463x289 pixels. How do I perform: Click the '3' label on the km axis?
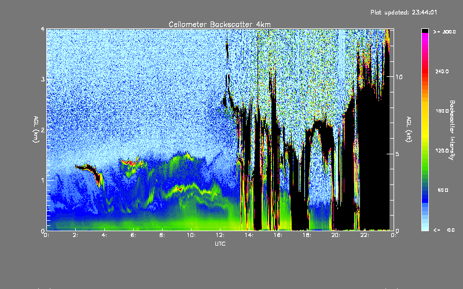[x=43, y=79]
